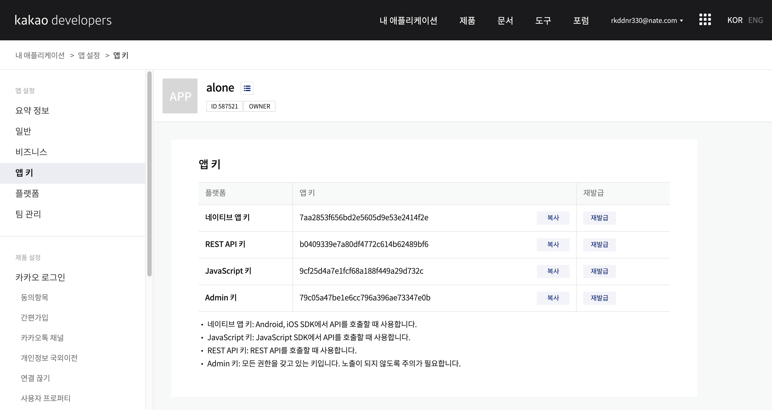Open the nine-dot services grid icon

click(x=705, y=20)
